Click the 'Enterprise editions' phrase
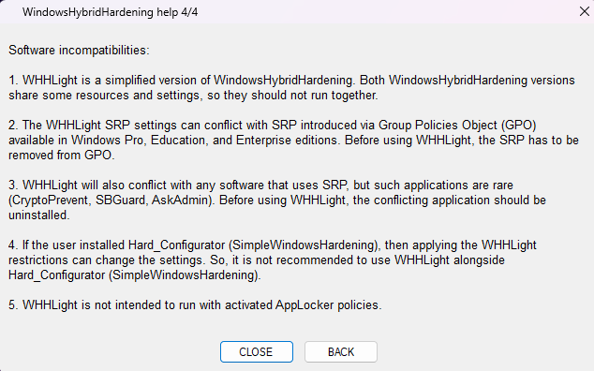The image size is (594, 371). (287, 141)
